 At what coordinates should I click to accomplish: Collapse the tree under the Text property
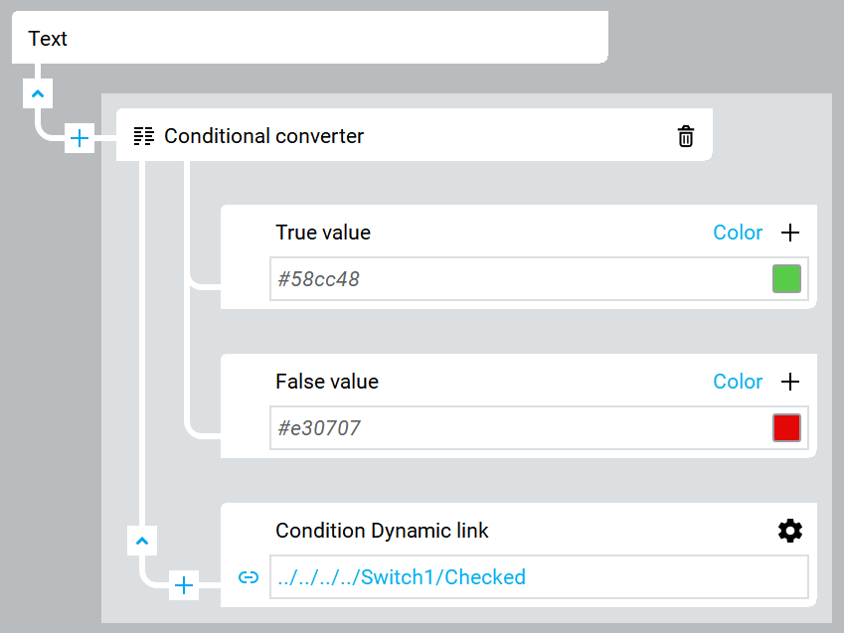pyautogui.click(x=38, y=94)
